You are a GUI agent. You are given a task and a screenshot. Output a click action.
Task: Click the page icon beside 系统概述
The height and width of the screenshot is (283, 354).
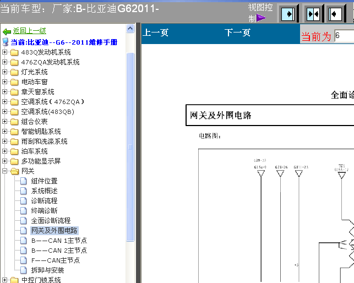24,191
